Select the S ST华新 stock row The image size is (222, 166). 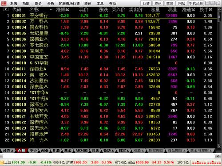tap(110, 63)
